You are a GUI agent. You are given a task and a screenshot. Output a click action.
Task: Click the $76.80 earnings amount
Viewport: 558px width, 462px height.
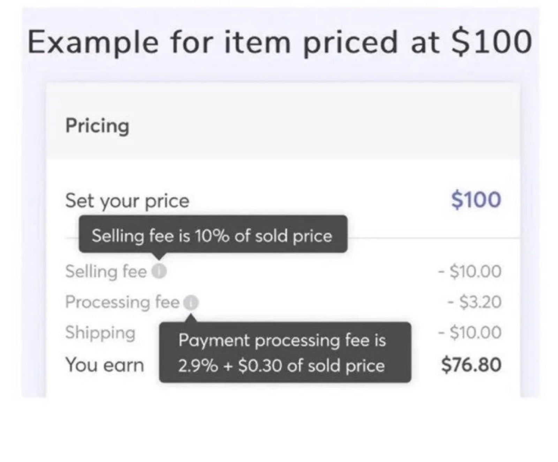[472, 365]
